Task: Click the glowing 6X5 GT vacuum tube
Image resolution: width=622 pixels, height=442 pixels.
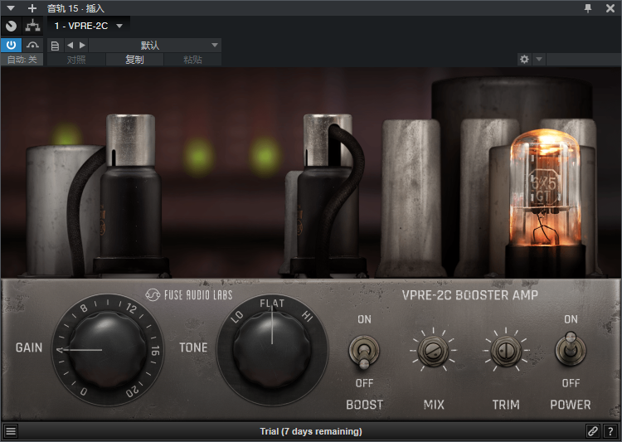Action: (x=544, y=202)
